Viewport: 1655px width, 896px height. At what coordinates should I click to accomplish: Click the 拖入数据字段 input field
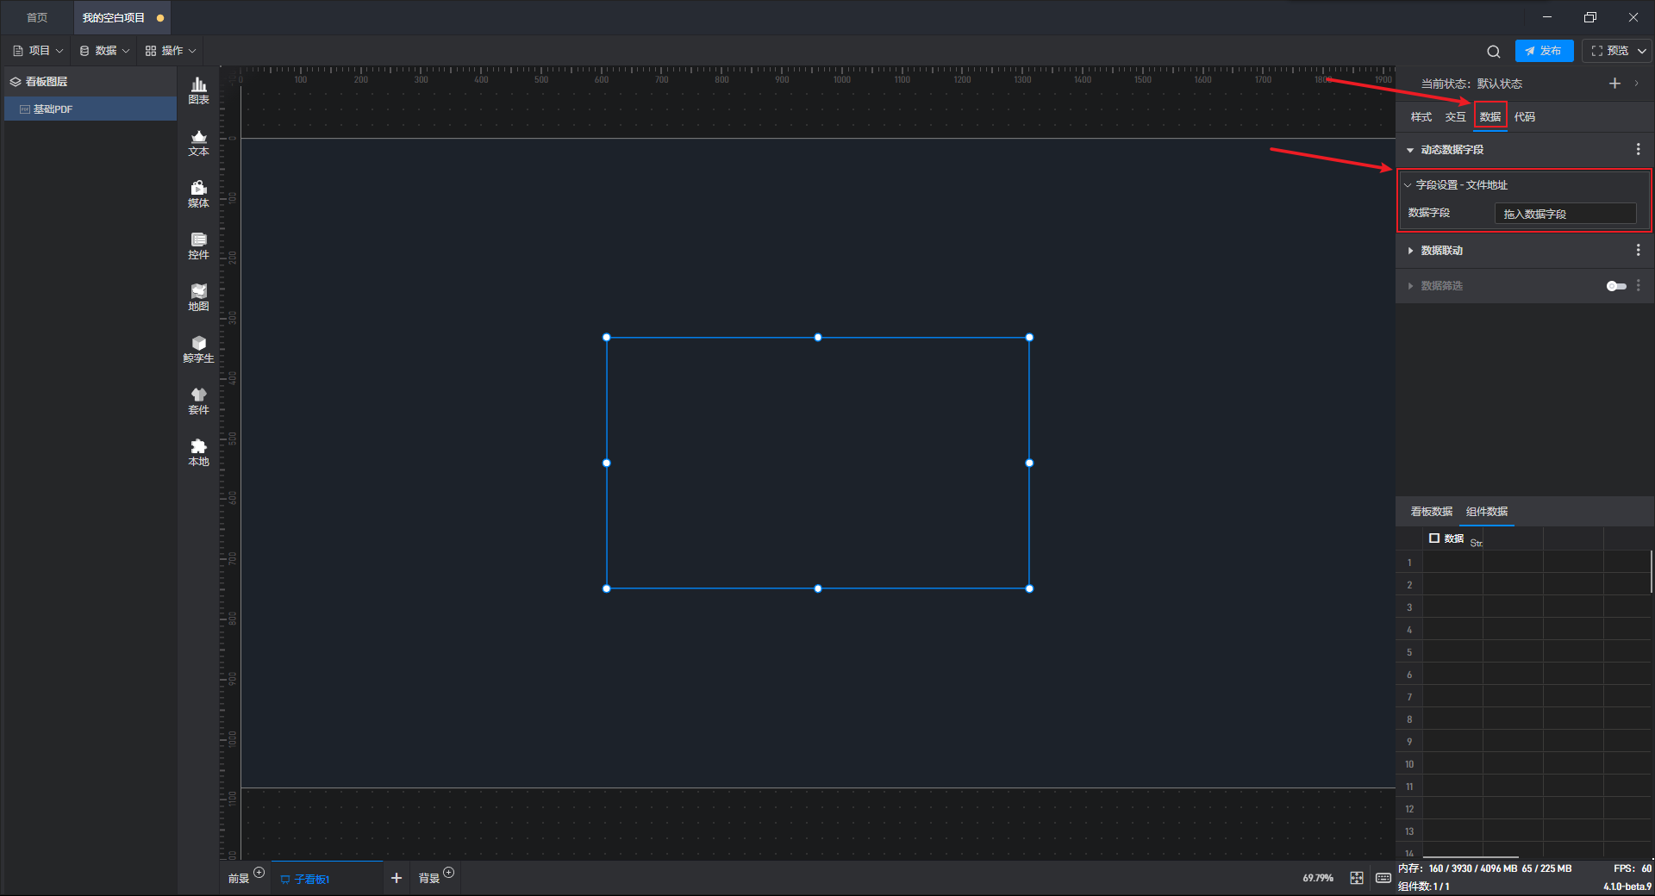click(x=1564, y=214)
